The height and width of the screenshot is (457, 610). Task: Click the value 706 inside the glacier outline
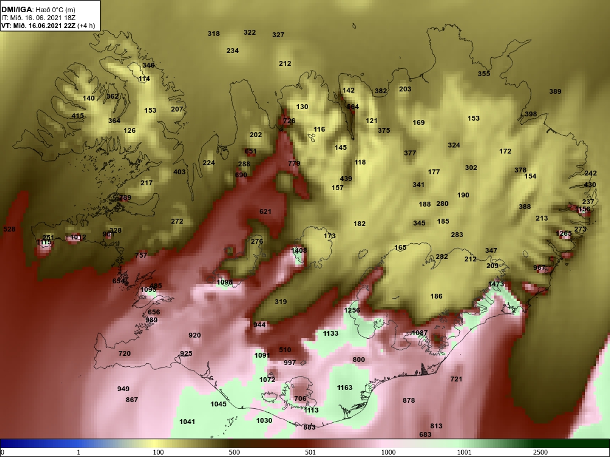pyautogui.click(x=300, y=399)
